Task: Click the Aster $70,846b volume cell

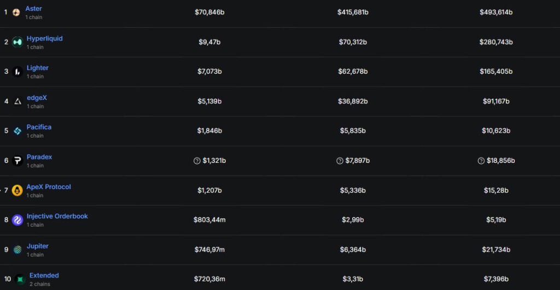Action: point(209,12)
